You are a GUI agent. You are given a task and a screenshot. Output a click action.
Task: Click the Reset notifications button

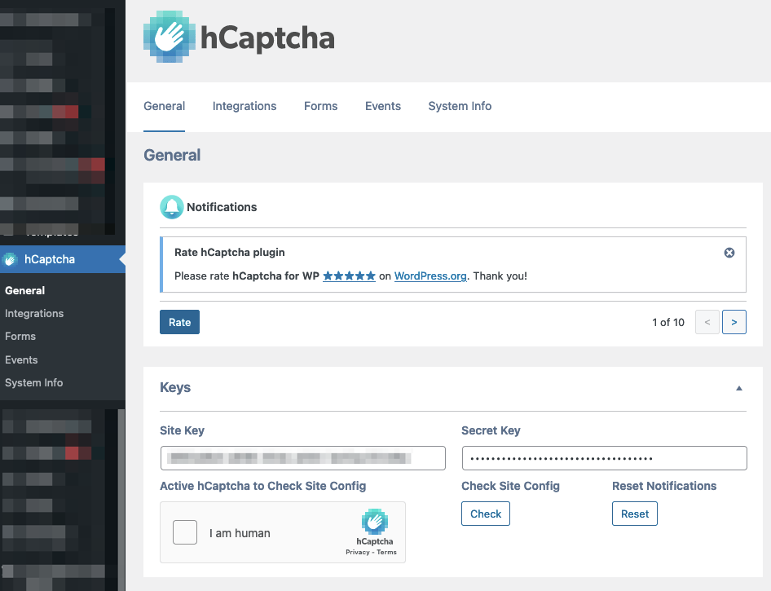pos(634,514)
